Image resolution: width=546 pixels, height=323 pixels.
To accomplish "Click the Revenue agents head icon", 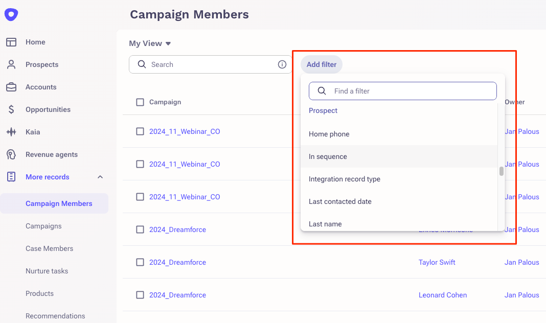I will (x=11, y=154).
